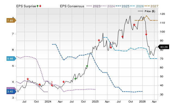Select the red miss arrow after April 2024

click(x=63, y=82)
